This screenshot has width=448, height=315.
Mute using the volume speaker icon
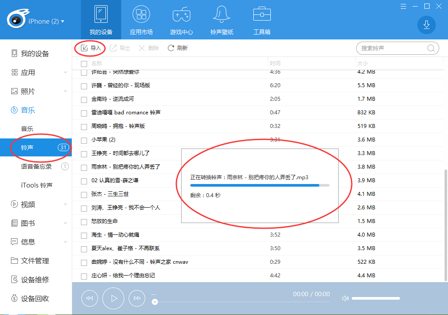[x=345, y=298]
